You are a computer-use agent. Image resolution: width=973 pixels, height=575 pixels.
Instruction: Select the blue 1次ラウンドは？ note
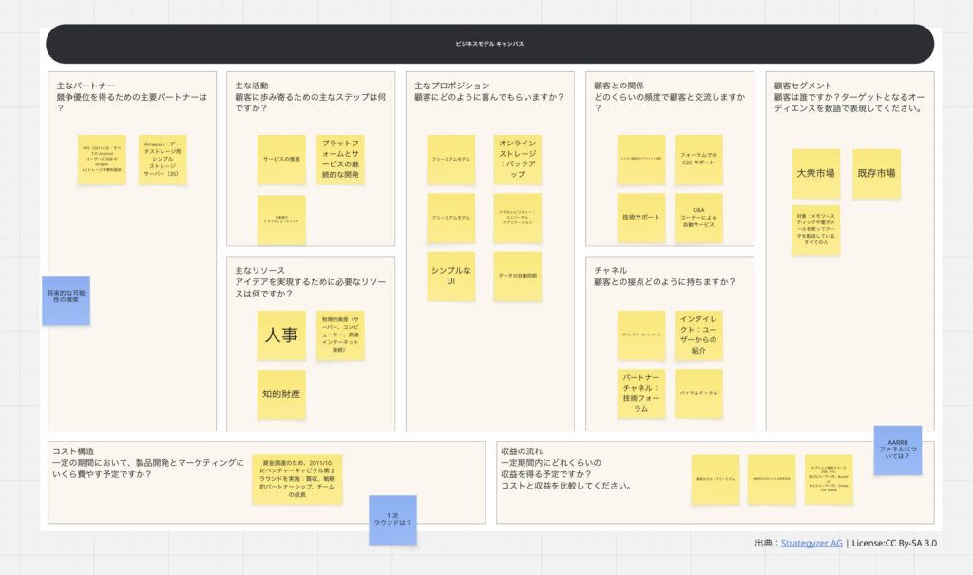pos(392,520)
